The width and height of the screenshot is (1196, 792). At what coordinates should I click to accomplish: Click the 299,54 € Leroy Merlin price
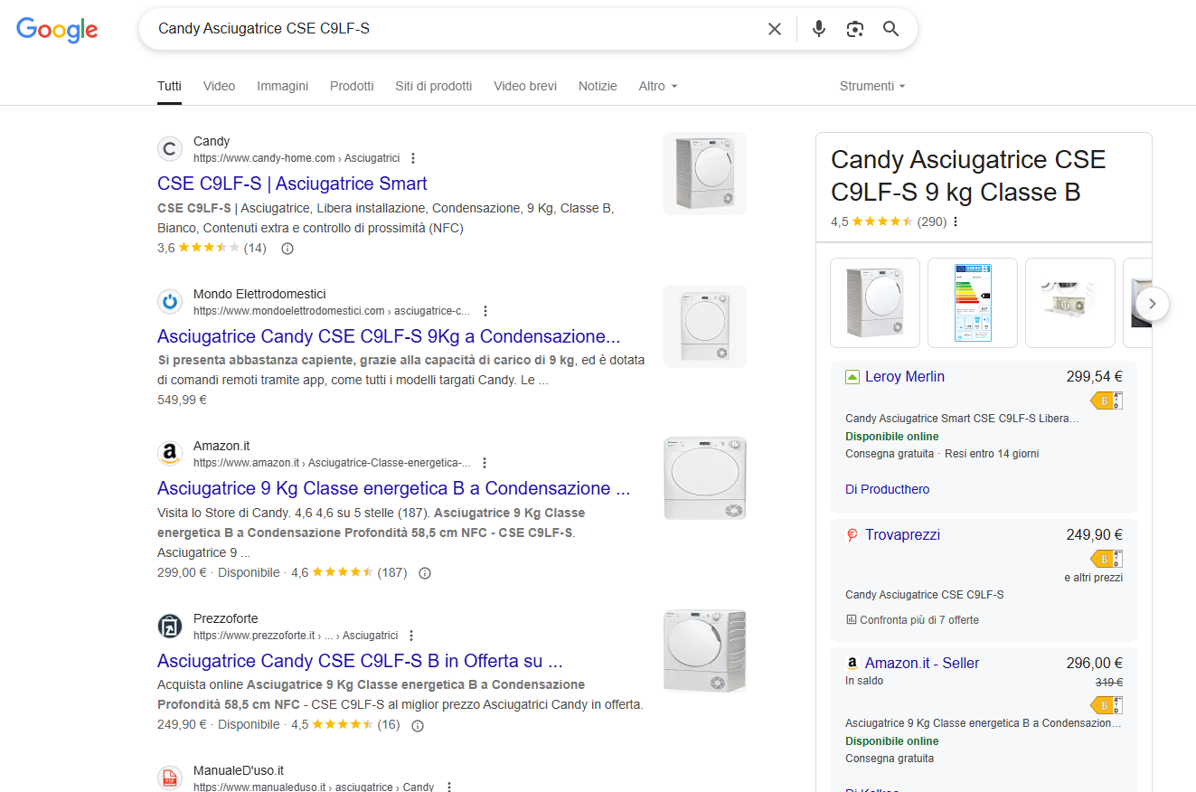point(1094,377)
